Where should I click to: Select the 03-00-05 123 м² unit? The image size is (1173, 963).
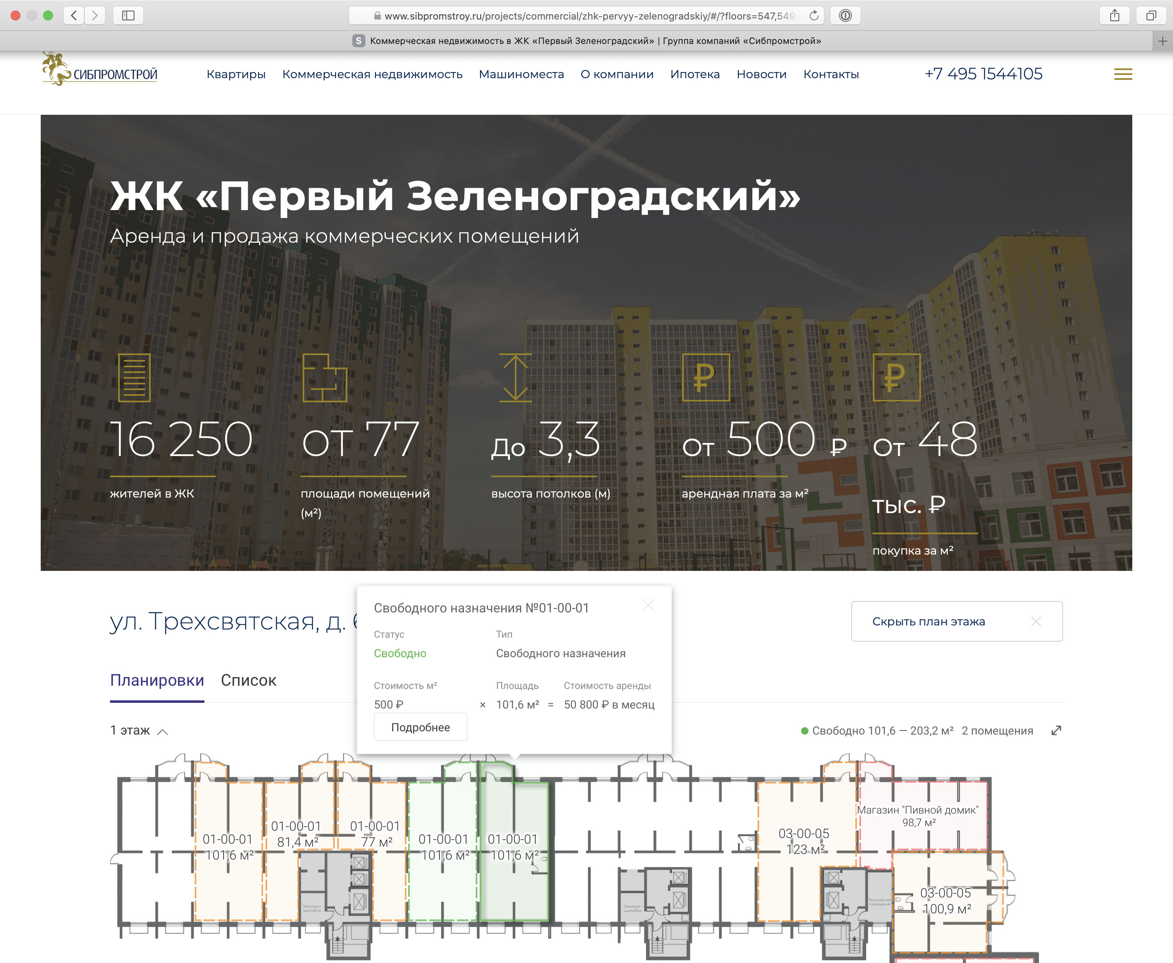click(804, 841)
